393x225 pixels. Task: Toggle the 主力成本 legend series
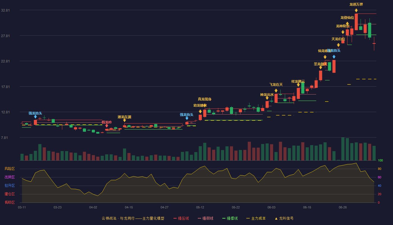click(x=256, y=218)
